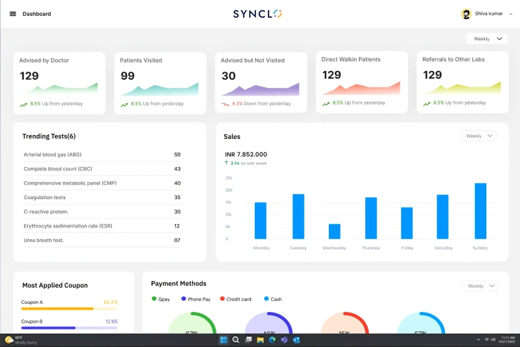This screenshot has height=347, width=520.
Task: Click the Thursday sales bar
Action: coord(371,218)
